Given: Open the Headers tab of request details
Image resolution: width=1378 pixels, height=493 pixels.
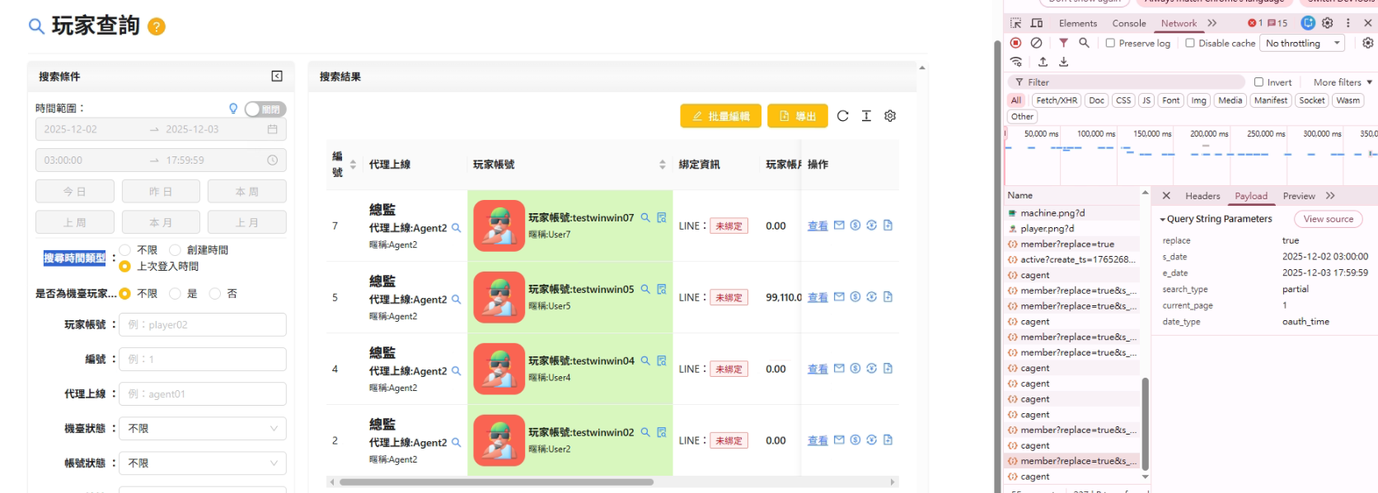Looking at the screenshot, I should pos(1202,196).
